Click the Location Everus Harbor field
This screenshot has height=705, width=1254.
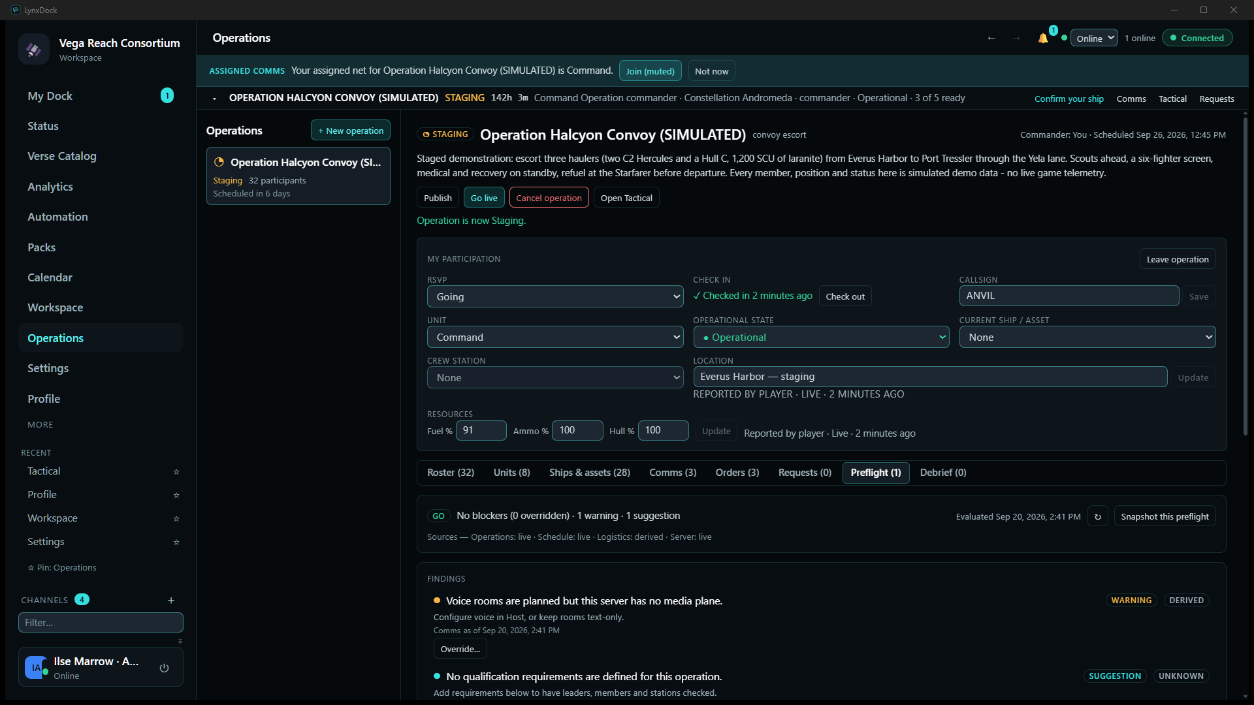coord(930,377)
